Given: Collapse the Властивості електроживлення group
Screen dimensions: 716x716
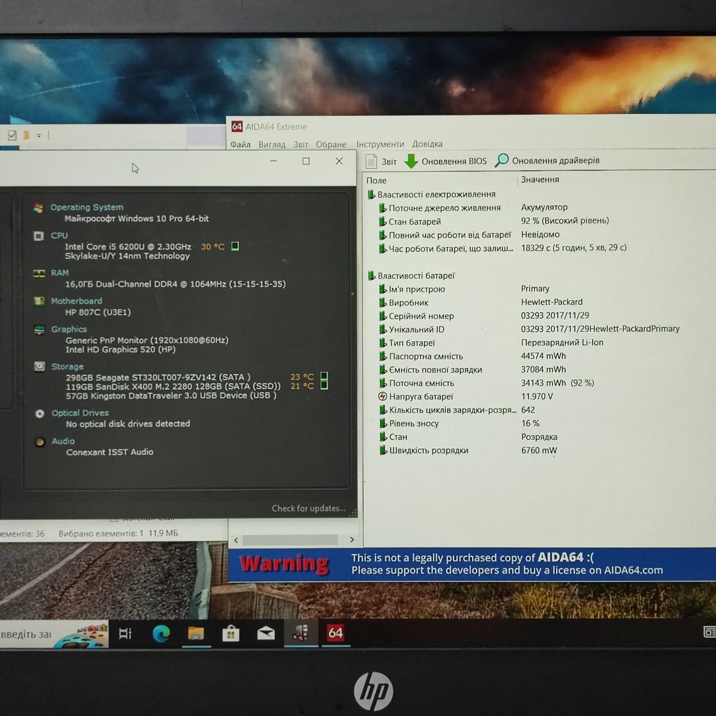Looking at the screenshot, I should (371, 194).
